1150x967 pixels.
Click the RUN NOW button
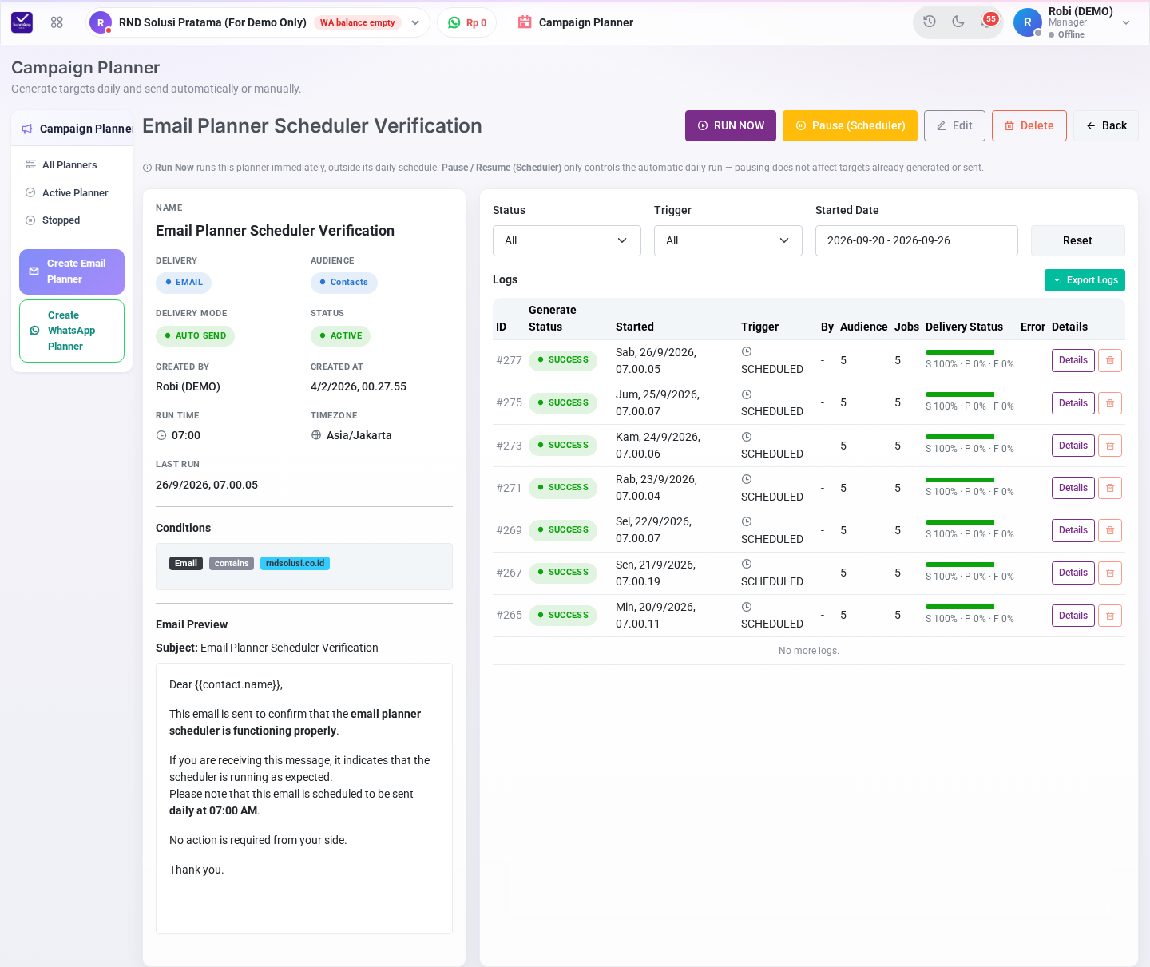[731, 125]
